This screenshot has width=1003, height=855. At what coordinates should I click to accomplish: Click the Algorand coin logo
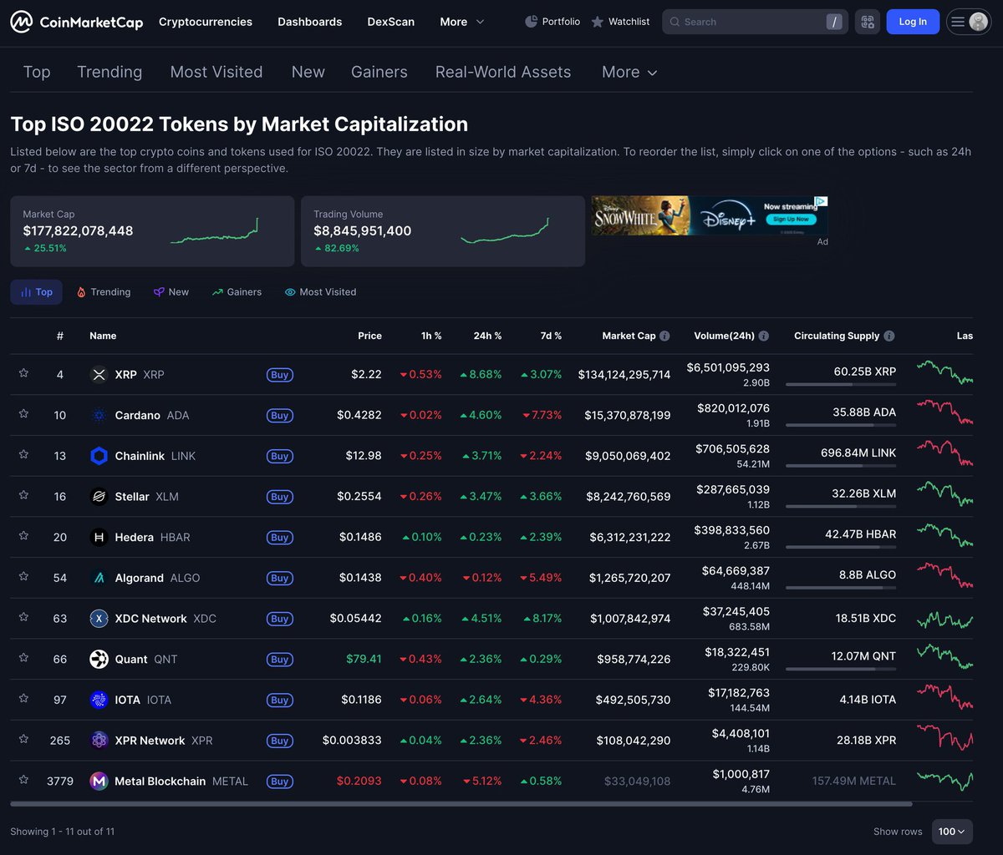[99, 578]
